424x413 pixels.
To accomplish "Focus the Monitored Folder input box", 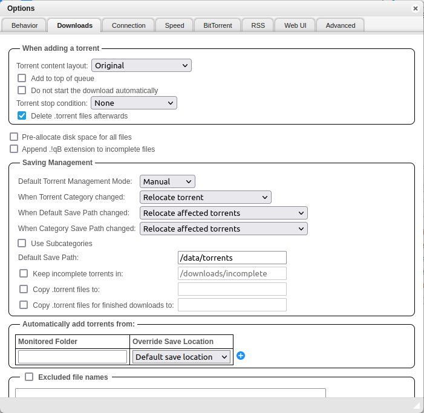I will 73,357.
